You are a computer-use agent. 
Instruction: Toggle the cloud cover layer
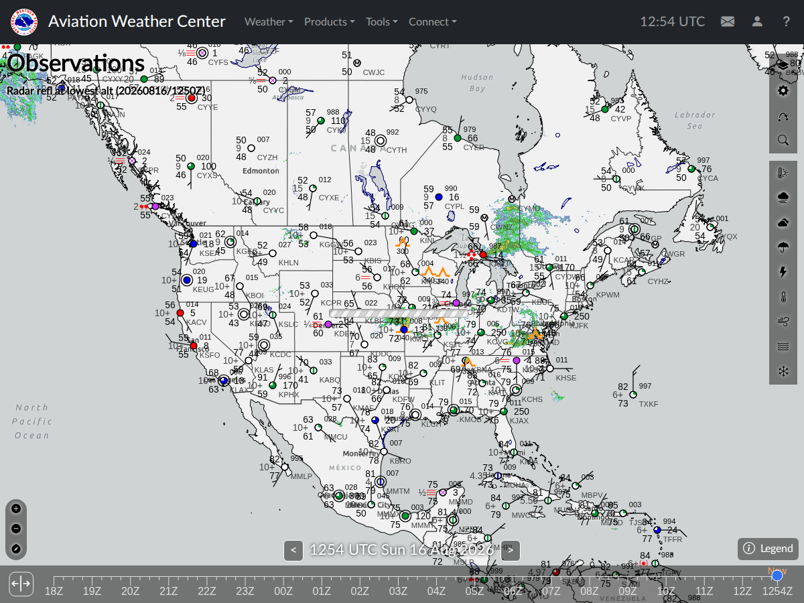coord(783,222)
